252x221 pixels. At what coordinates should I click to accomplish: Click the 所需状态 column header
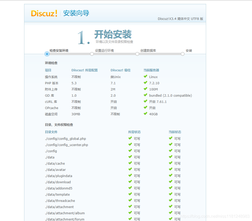pos(134,132)
